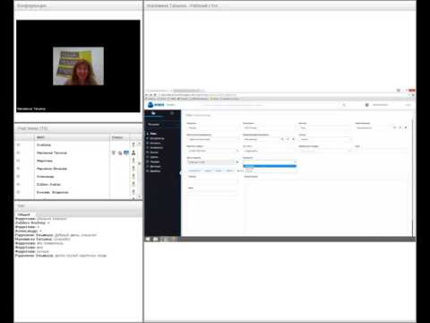
Task: Click the person icon in first participant row
Action: click(133, 144)
